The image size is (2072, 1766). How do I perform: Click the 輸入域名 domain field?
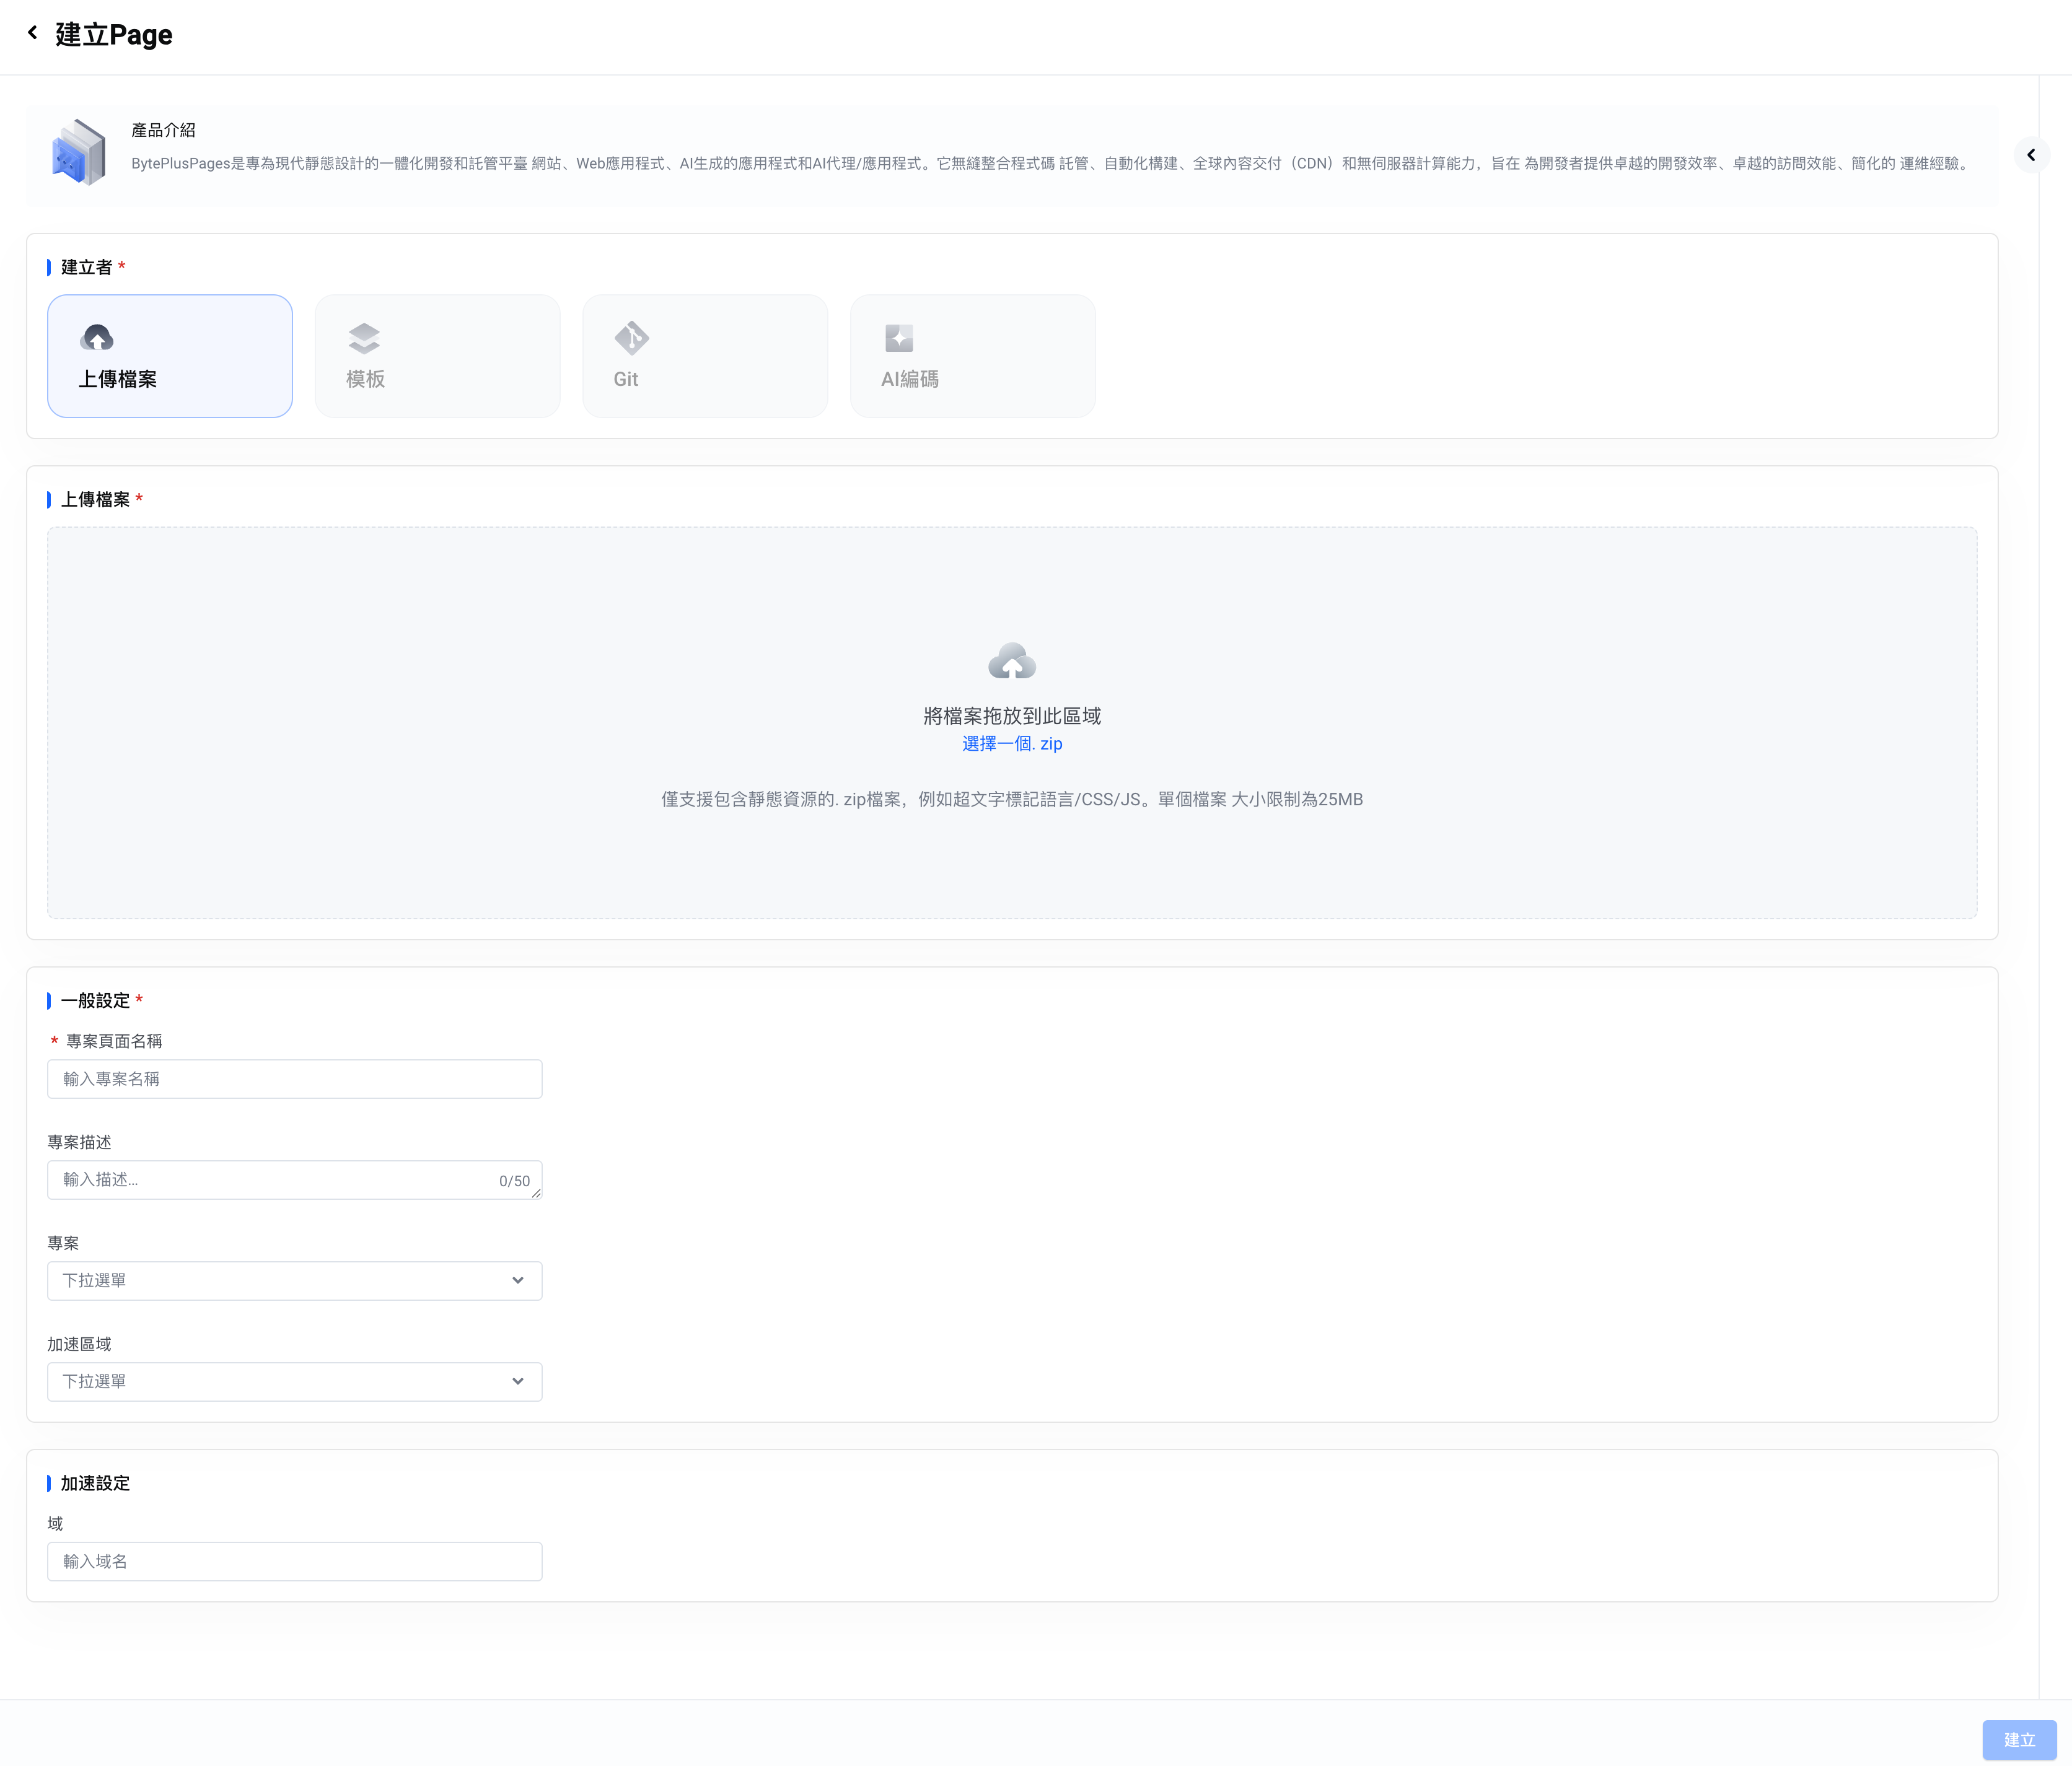point(294,1561)
